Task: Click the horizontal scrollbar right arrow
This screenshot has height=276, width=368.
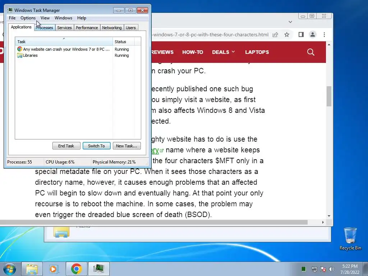Action: 323,222
